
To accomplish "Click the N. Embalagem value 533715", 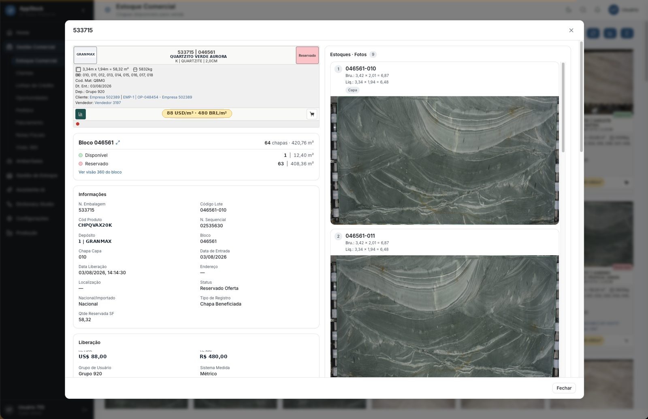I will click(x=86, y=210).
